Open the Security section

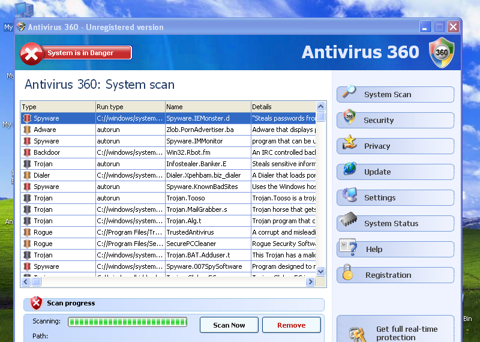pos(395,120)
